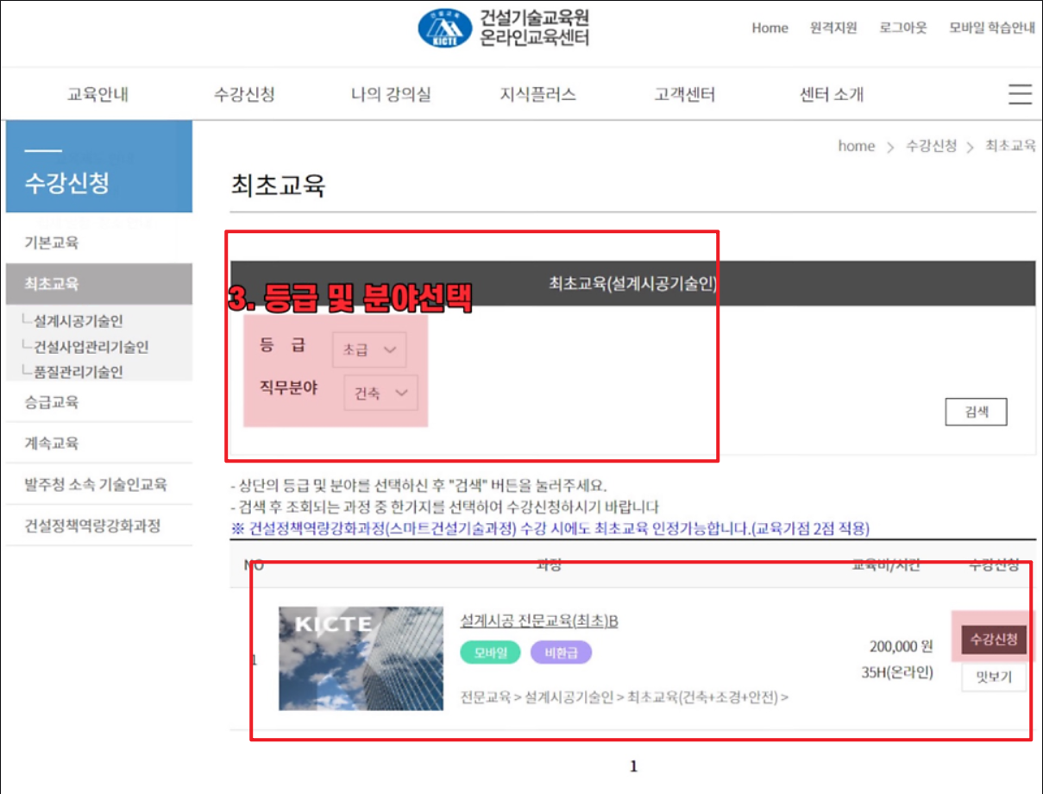1043x794 pixels.
Task: Click the 검색 search button
Action: point(976,412)
